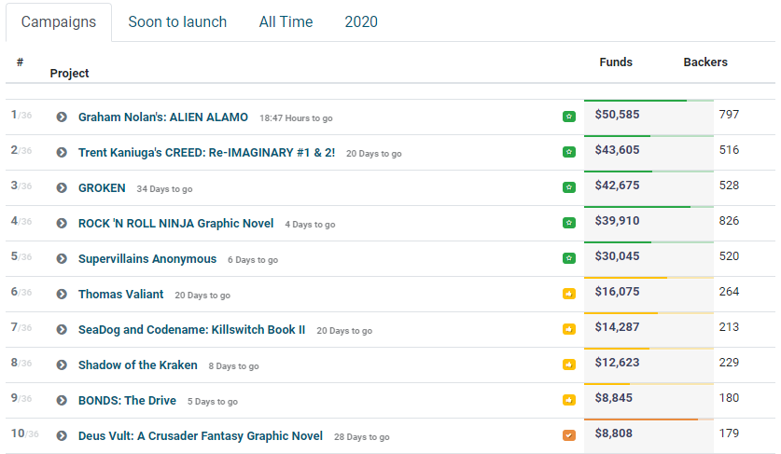Expand the Supervillains Anonymous row arrow
The height and width of the screenshot is (454, 781).
tap(62, 259)
